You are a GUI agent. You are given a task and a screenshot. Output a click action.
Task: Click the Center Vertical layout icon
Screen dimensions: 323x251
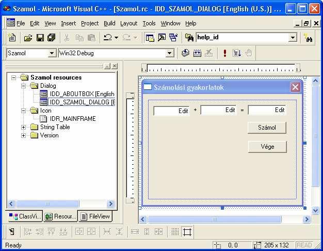[79, 231]
